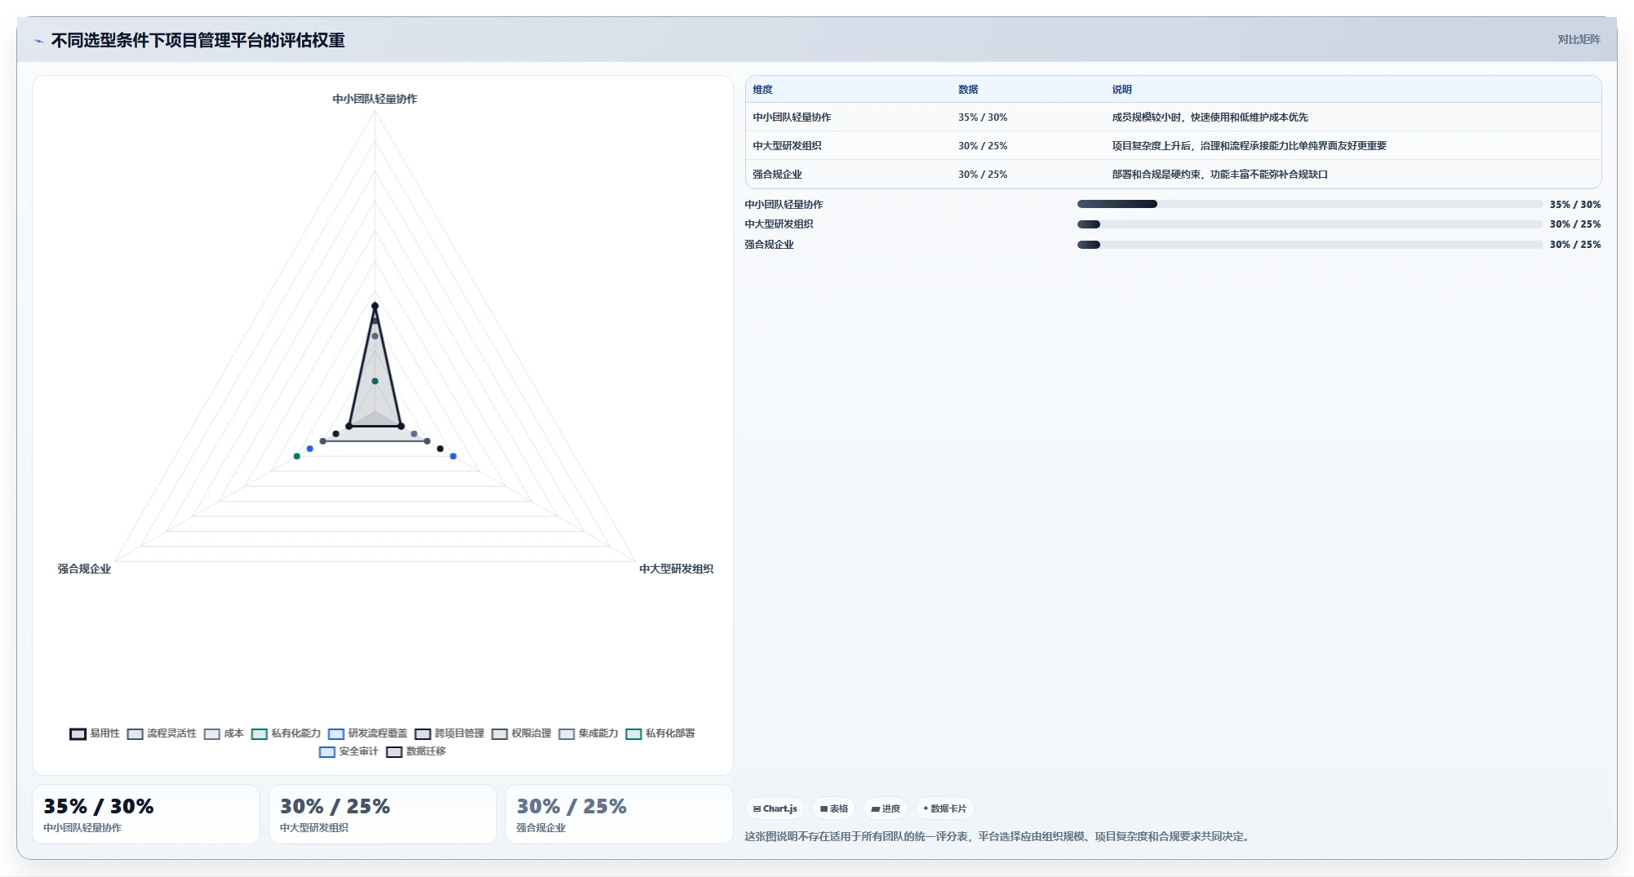Toggle the 私有化部署 legend series
Screen dimensions: 1634x877
pos(660,733)
